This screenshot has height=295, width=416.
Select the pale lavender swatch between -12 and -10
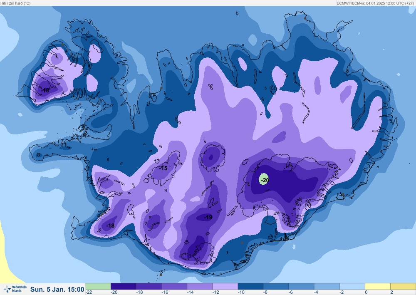[x=225, y=286]
